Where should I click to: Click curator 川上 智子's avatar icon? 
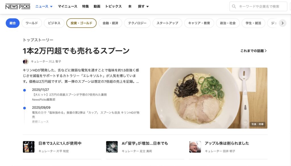tap(26, 61)
